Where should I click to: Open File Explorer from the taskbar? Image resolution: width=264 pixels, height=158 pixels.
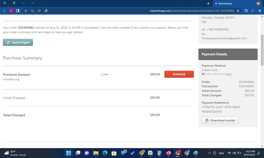96,153
